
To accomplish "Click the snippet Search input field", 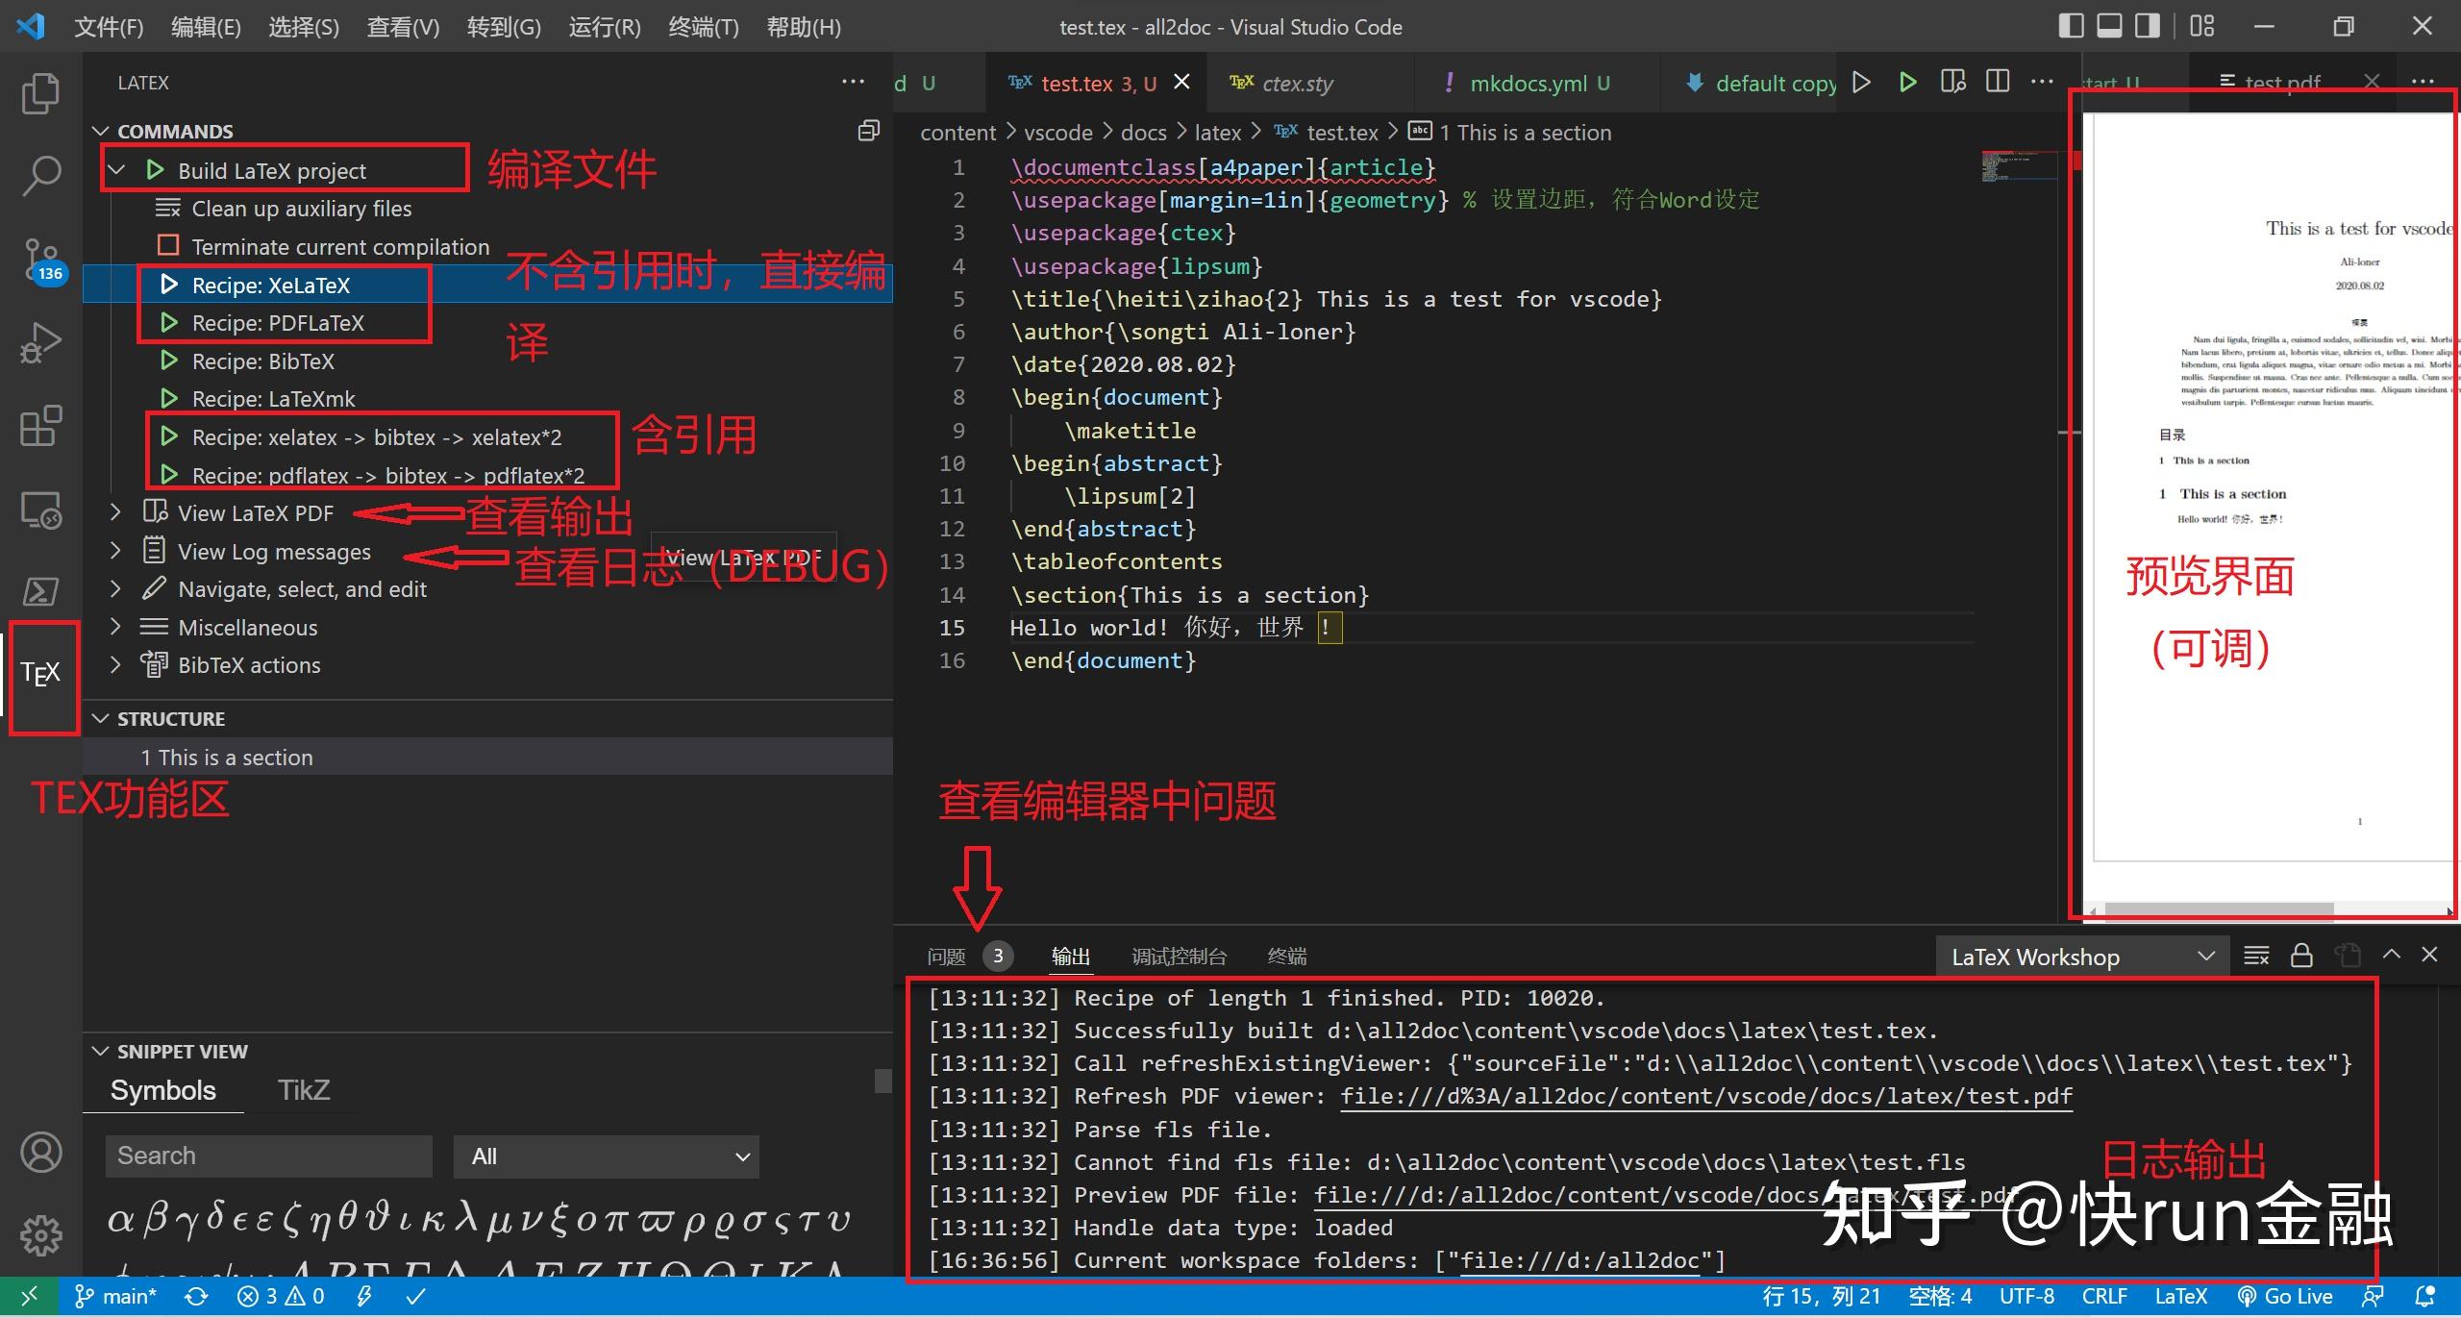I will (268, 1156).
